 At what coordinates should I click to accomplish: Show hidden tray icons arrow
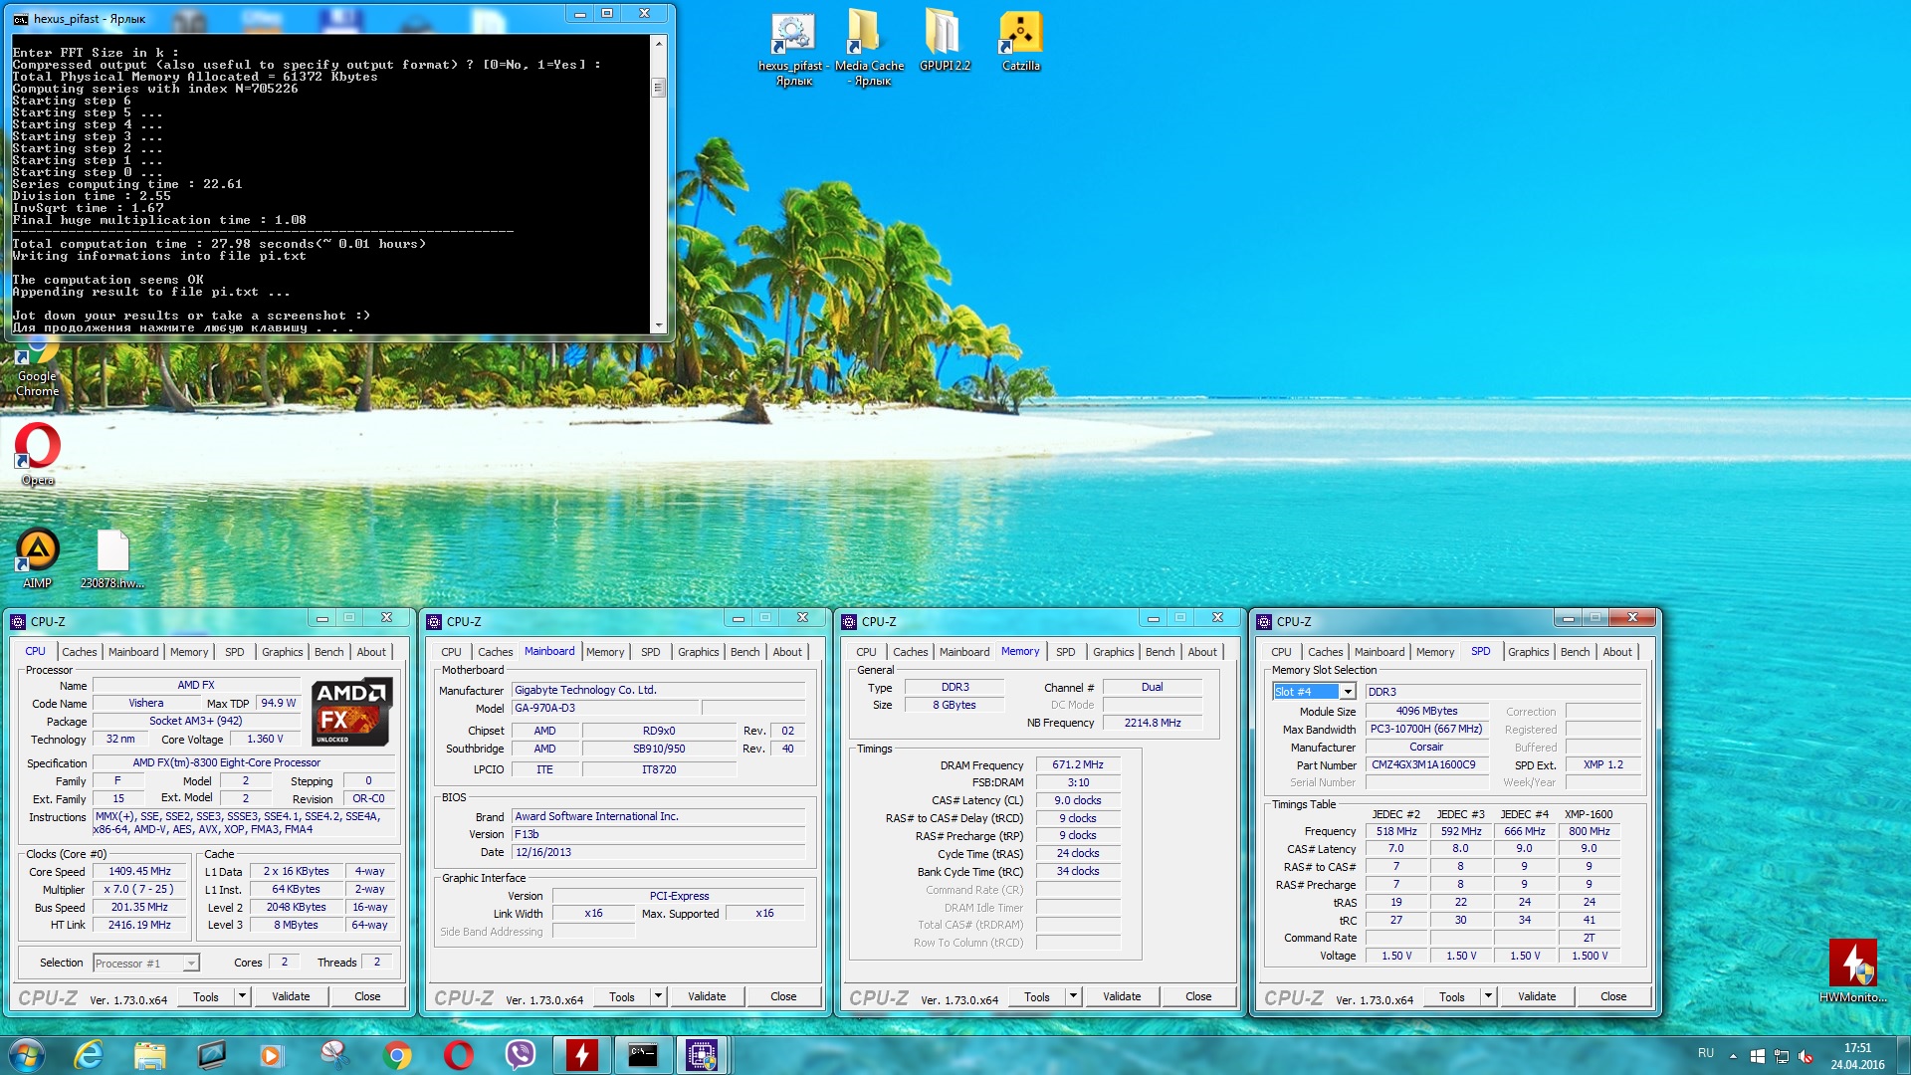(x=1733, y=1056)
